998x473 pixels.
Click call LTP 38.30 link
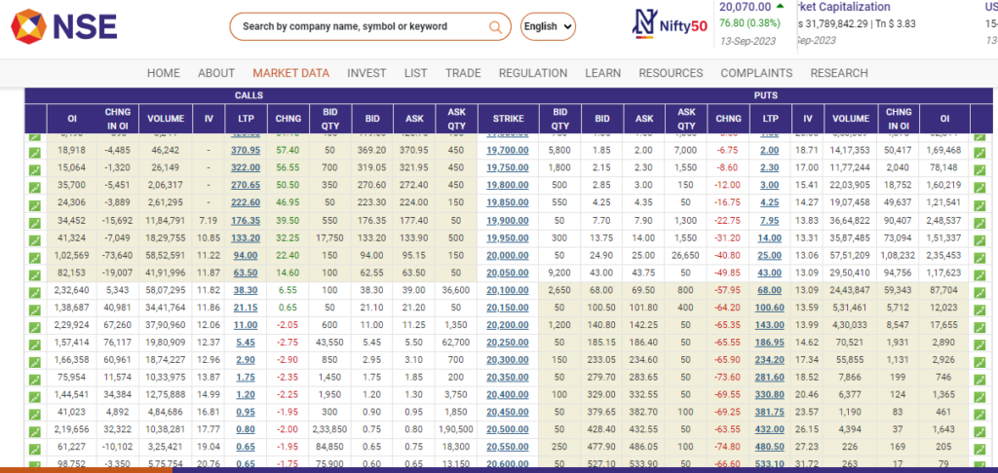[245, 290]
